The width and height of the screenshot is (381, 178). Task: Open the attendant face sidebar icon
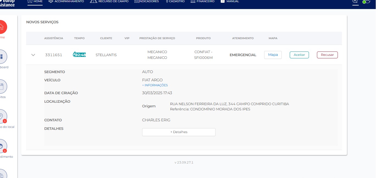(2, 146)
